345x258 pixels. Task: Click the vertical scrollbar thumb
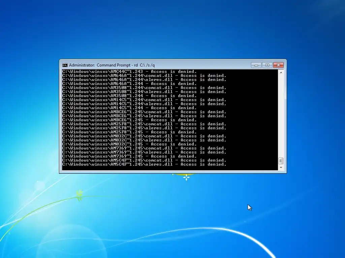coord(281,161)
